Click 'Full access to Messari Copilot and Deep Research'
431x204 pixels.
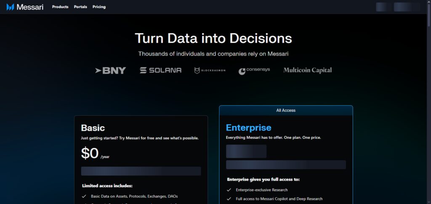point(279,199)
